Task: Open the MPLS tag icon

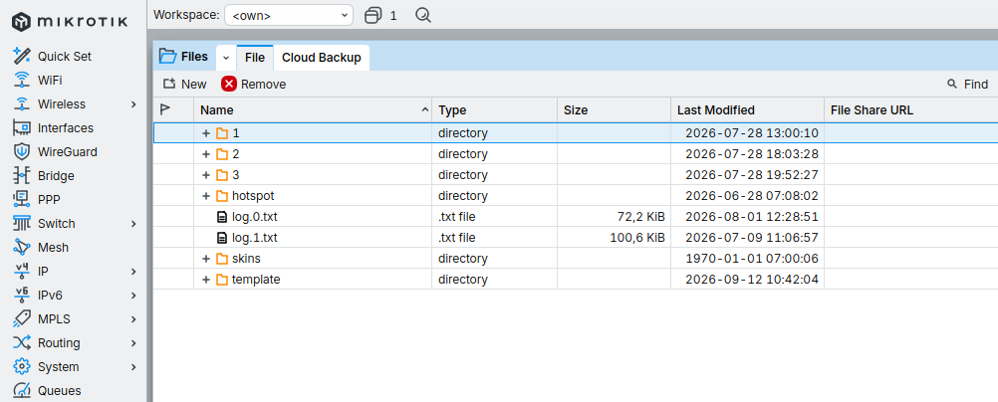Action: tap(22, 319)
